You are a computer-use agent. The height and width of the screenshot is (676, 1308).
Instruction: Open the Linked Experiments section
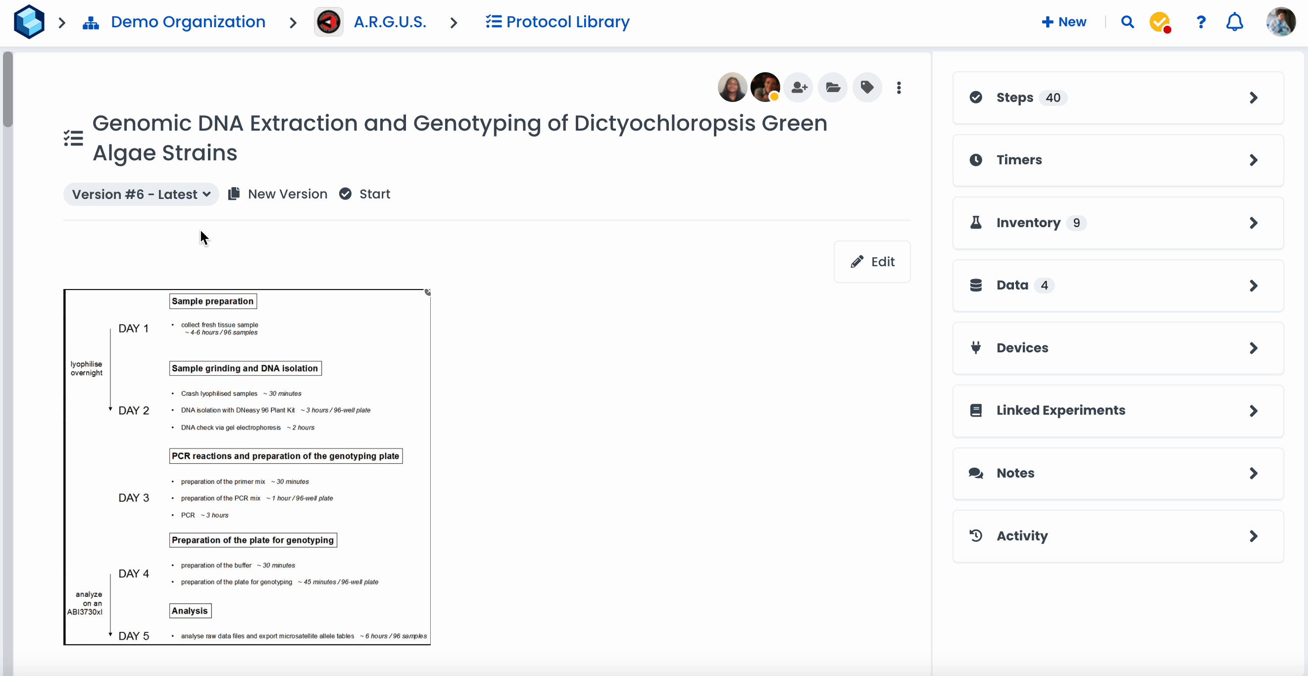1117,410
